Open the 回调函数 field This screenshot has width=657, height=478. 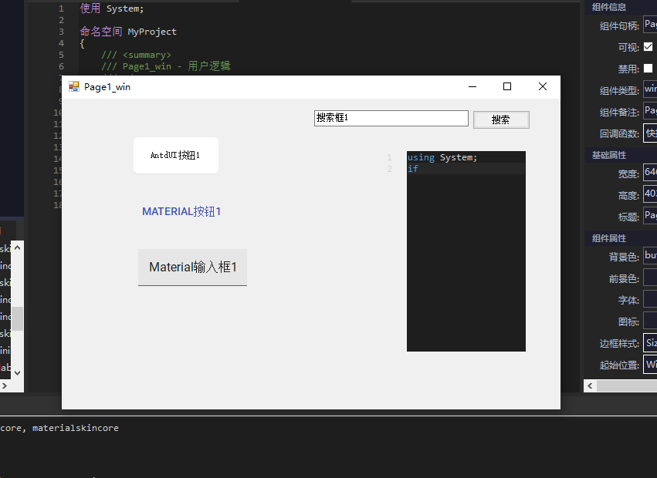pos(650,133)
